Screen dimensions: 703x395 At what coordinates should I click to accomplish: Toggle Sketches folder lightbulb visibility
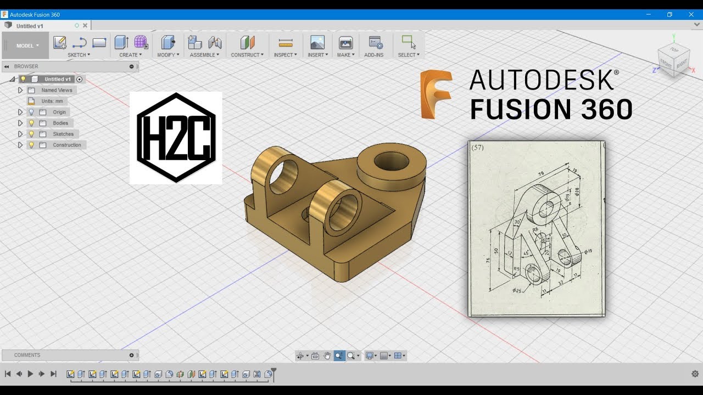coord(31,134)
